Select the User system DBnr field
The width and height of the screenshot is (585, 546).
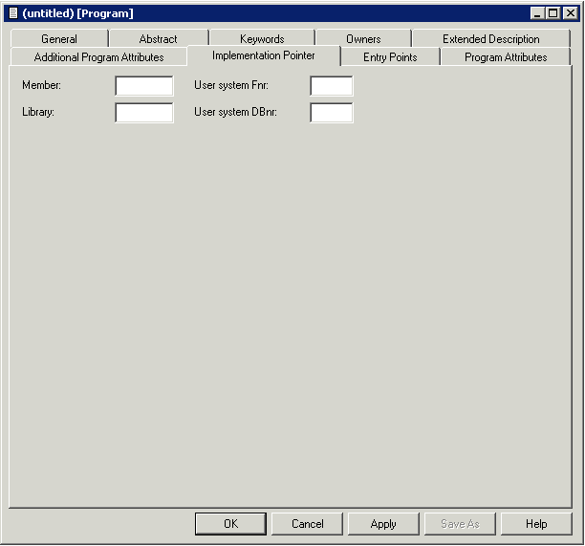click(x=332, y=113)
